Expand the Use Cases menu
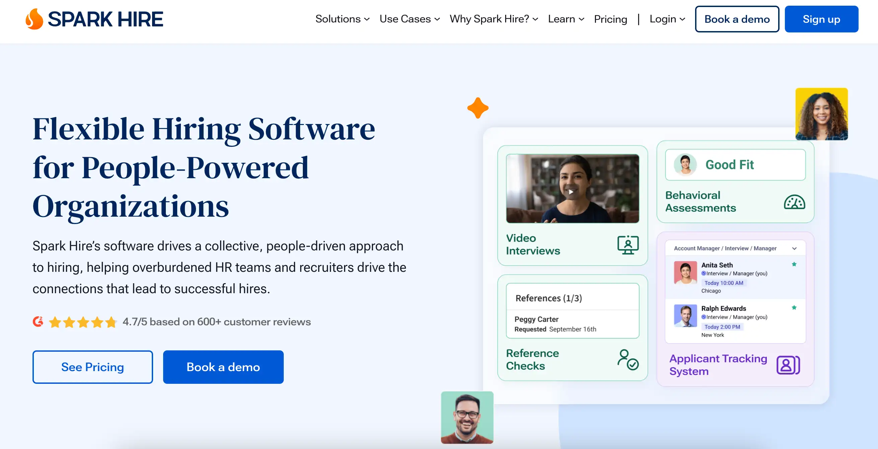878x449 pixels. pos(410,19)
